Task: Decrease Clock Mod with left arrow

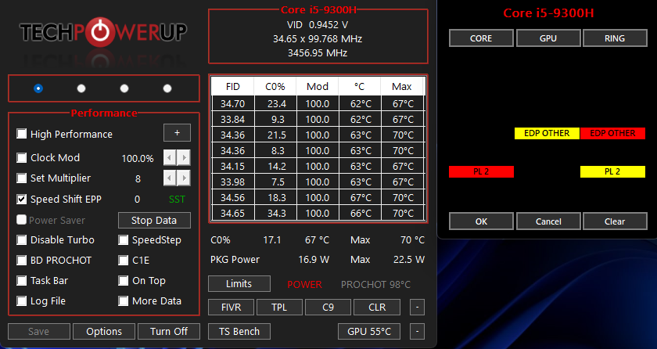Action: tap(169, 158)
